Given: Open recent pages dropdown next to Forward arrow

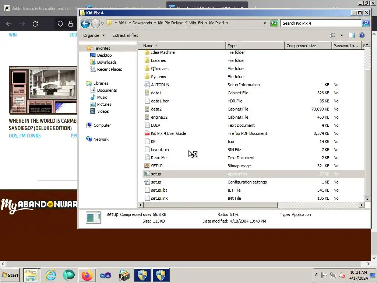Looking at the screenshot, I should pyautogui.click(x=102, y=23).
